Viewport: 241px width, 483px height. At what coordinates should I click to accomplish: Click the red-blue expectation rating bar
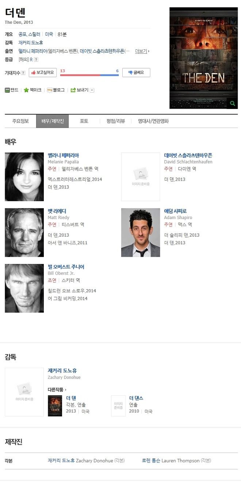(x=89, y=75)
